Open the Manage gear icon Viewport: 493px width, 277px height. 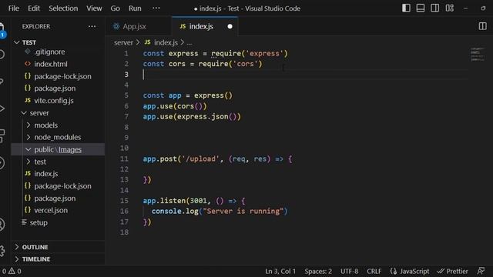pos(2,251)
